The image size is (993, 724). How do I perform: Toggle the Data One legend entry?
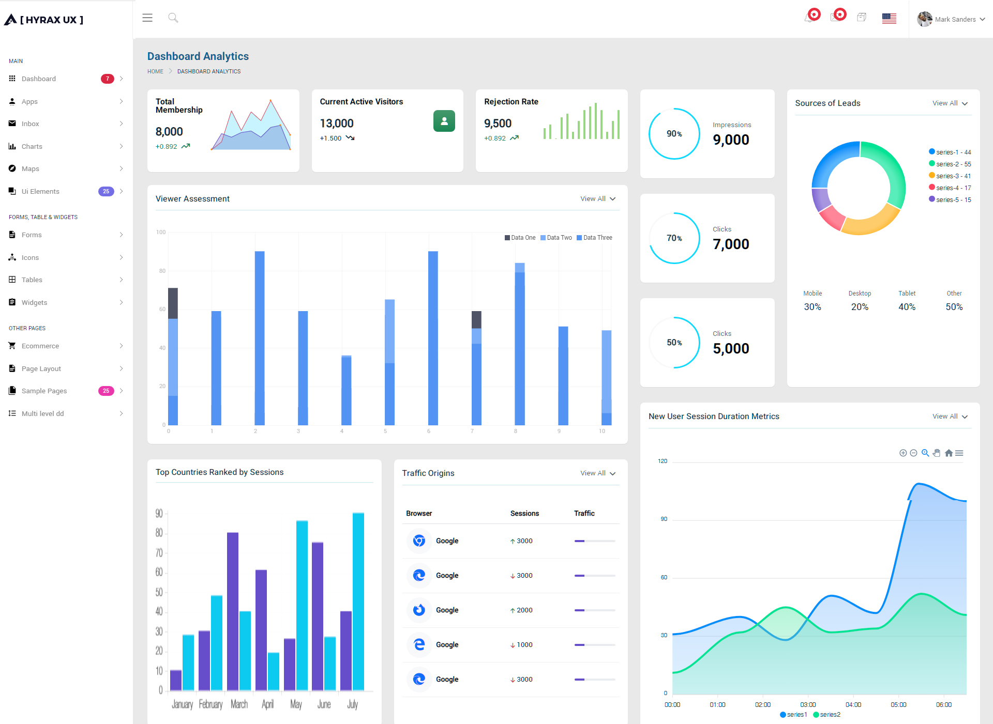click(520, 238)
